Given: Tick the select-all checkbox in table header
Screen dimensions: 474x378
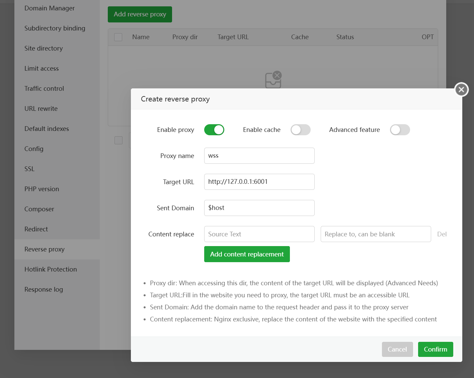Looking at the screenshot, I should coord(118,37).
